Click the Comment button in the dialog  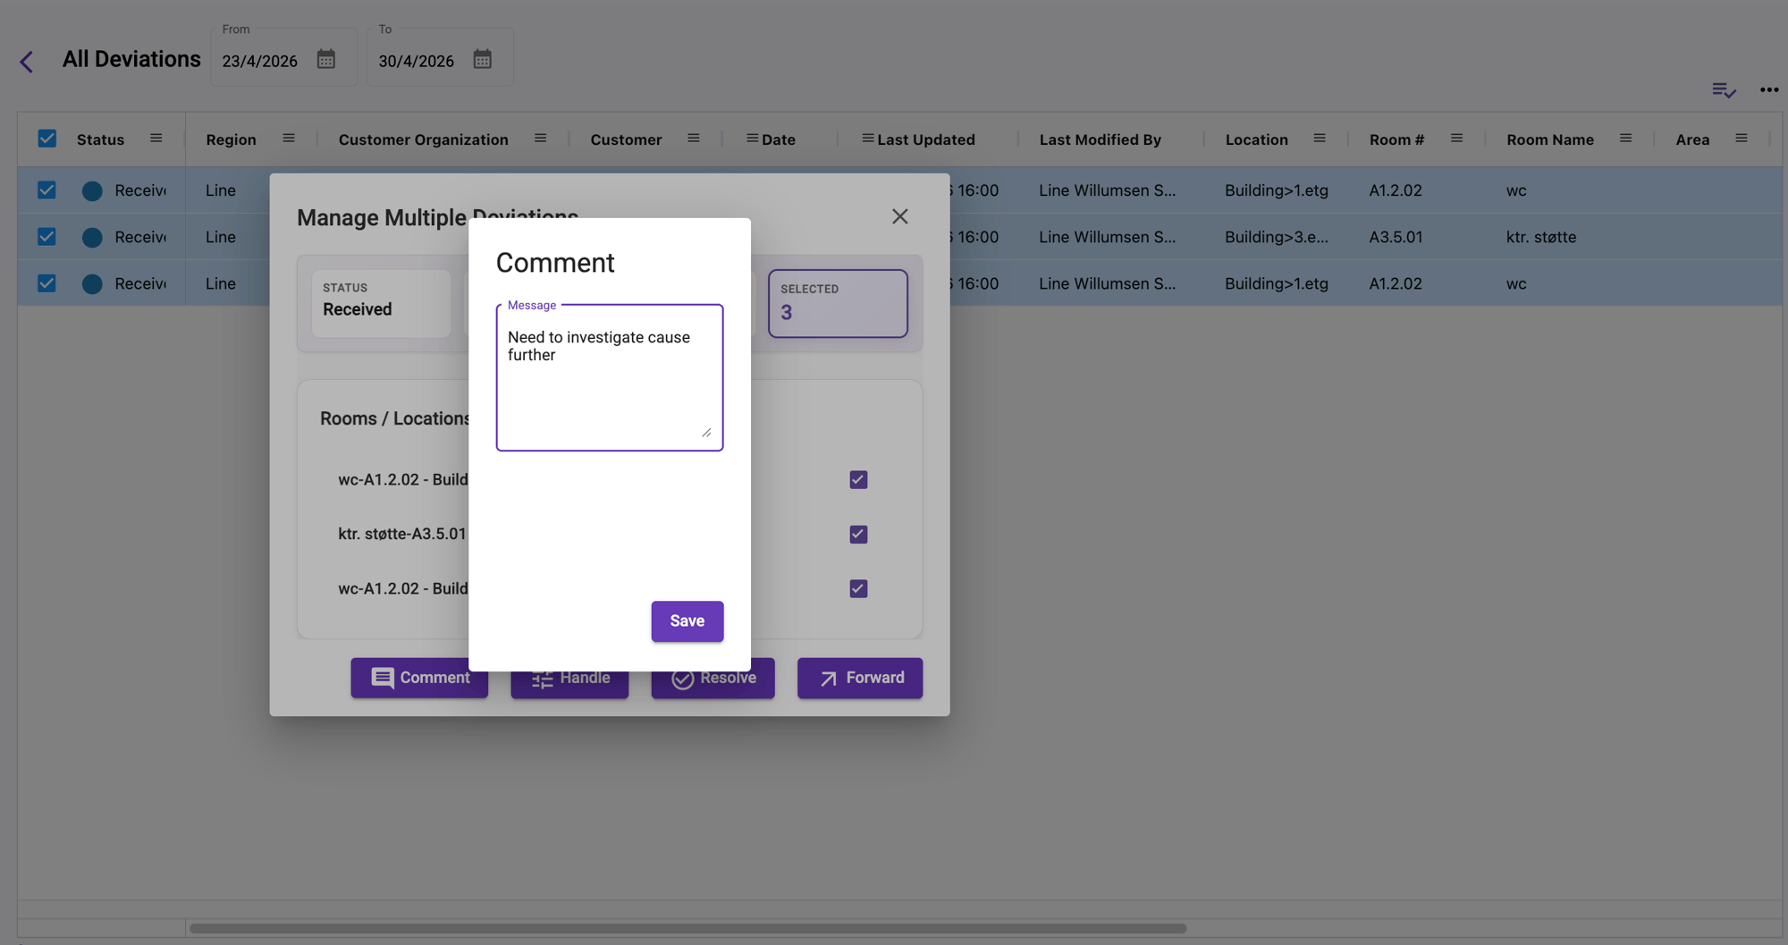(x=419, y=679)
